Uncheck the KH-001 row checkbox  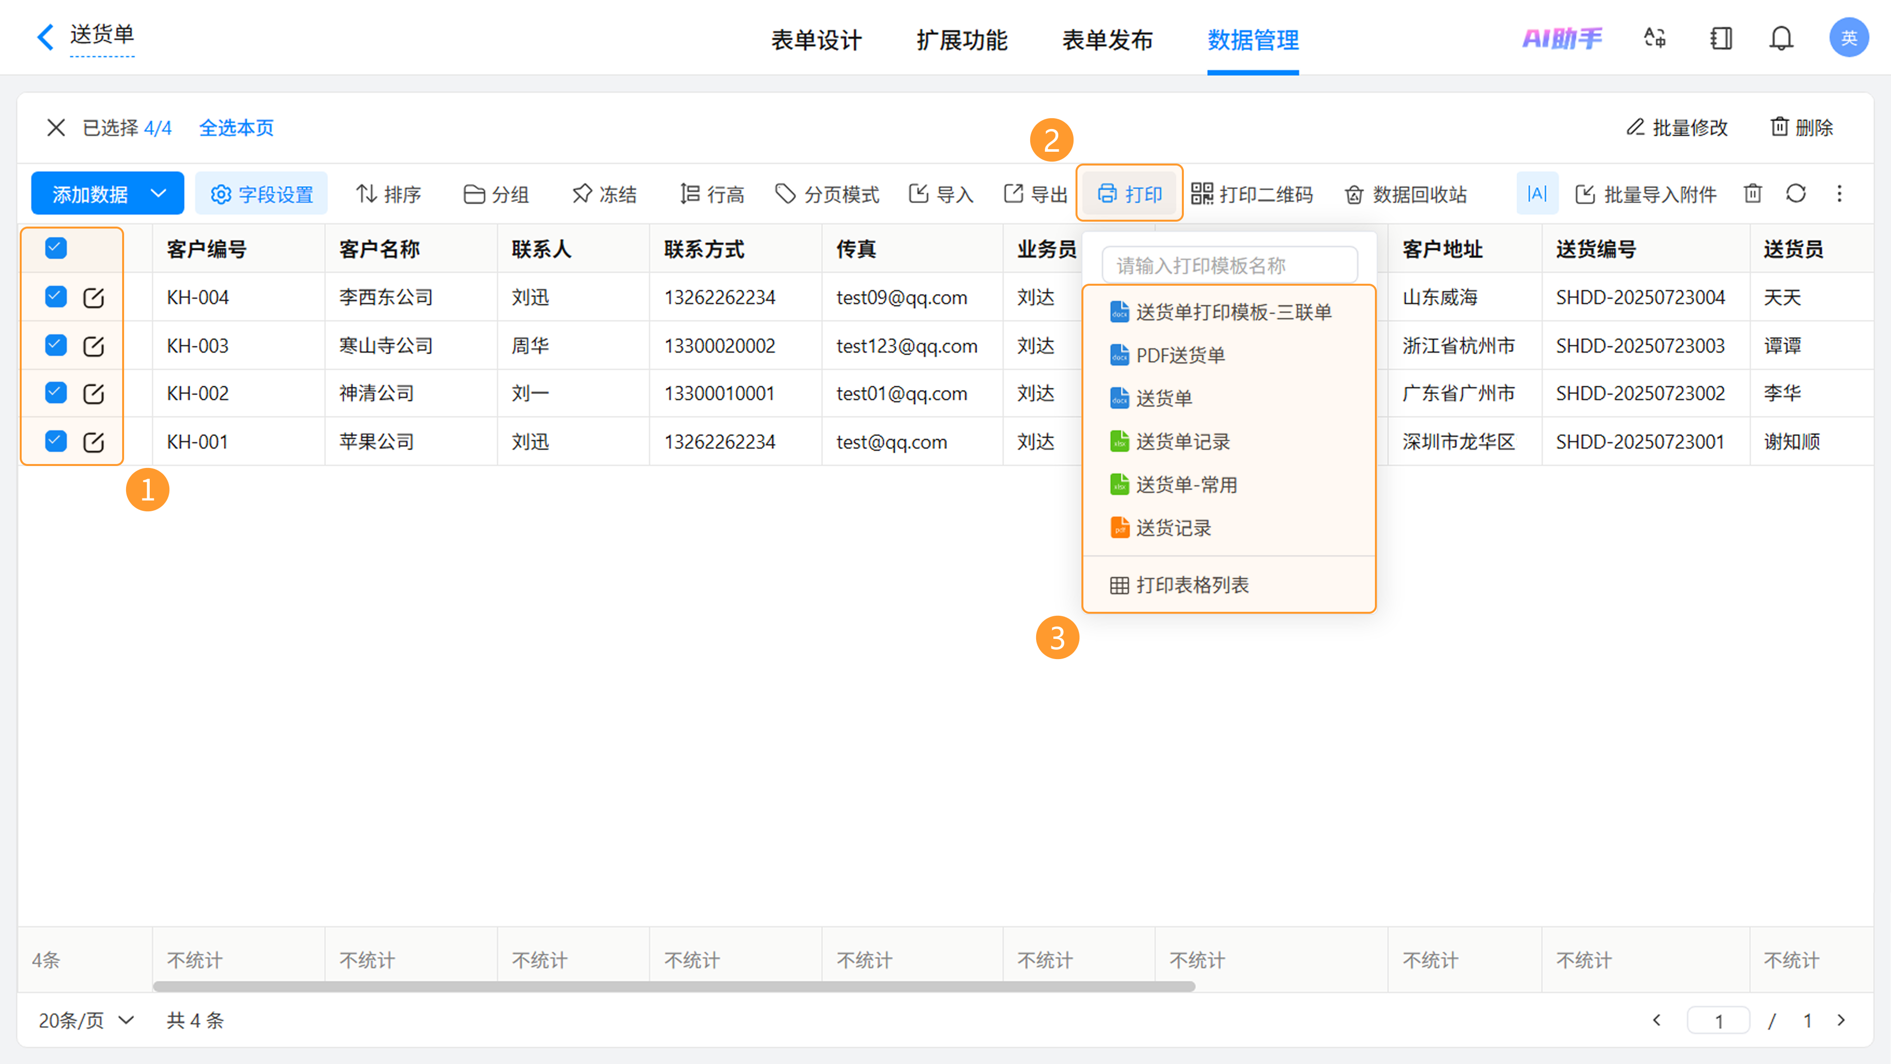(x=56, y=441)
